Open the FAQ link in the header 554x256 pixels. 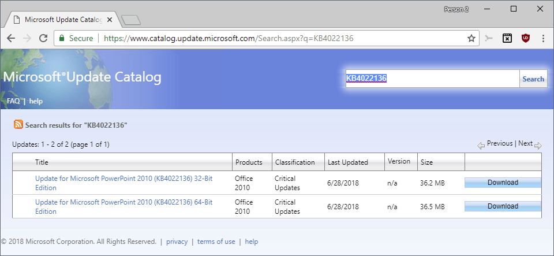[x=13, y=101]
